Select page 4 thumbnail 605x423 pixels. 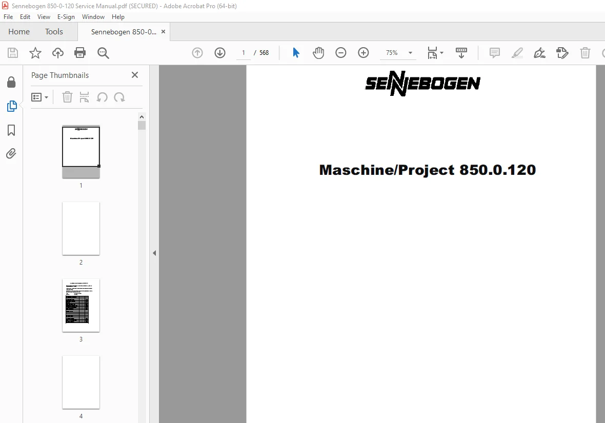(x=81, y=382)
